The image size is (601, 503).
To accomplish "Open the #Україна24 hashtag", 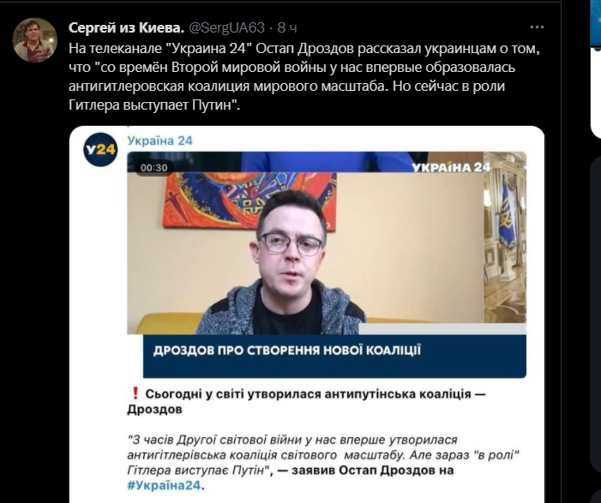I will click(x=164, y=485).
